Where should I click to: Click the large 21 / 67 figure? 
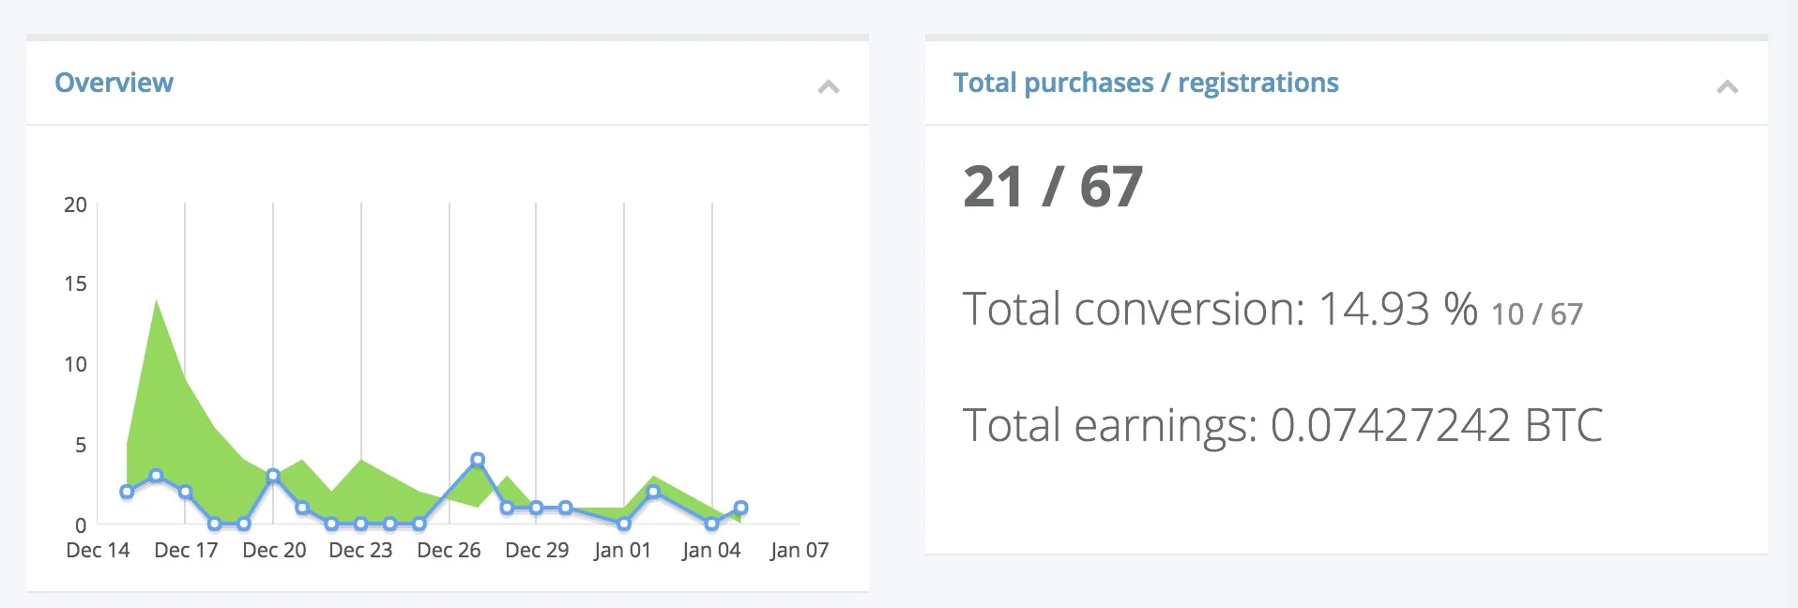click(x=1052, y=187)
